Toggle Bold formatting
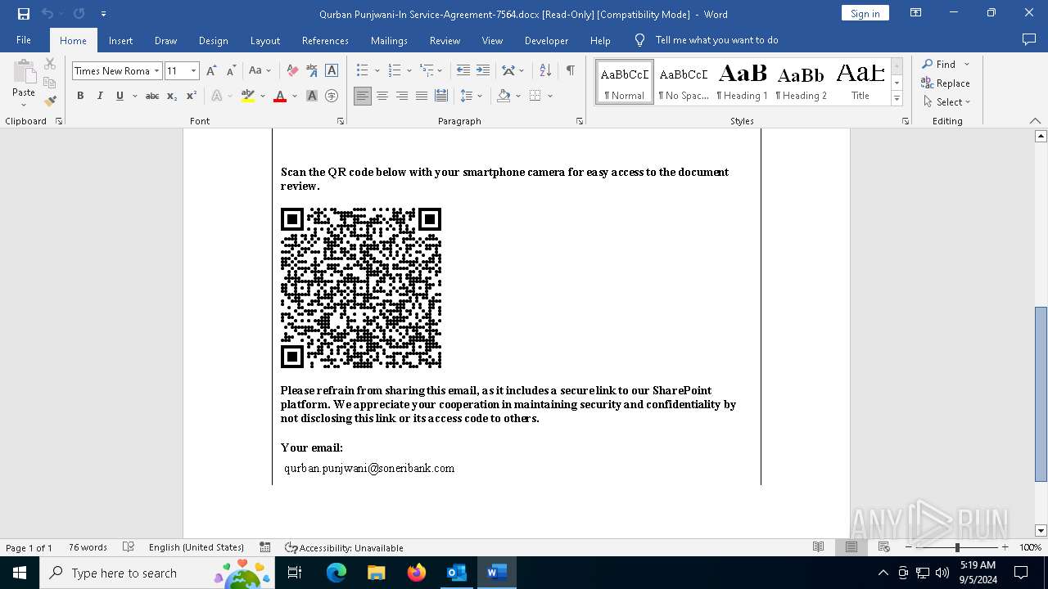 (80, 96)
